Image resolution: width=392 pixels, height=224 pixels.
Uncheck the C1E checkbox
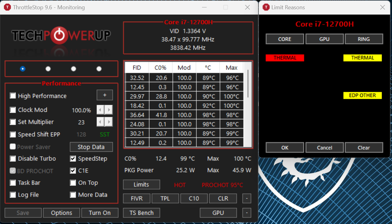click(73, 171)
